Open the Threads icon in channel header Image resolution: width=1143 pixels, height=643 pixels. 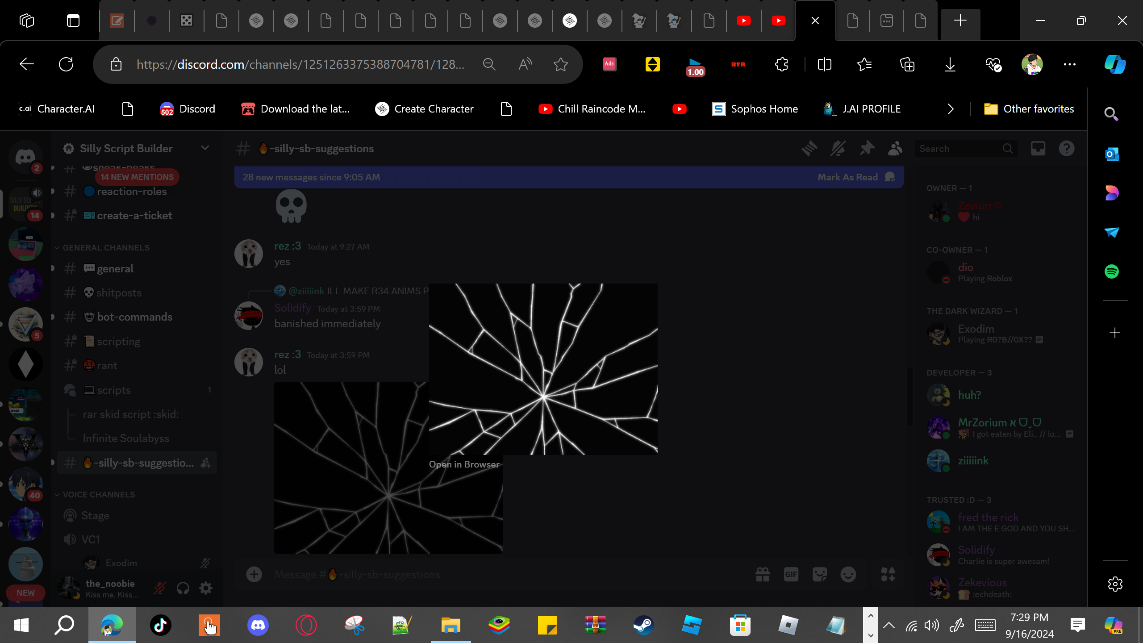[809, 149]
